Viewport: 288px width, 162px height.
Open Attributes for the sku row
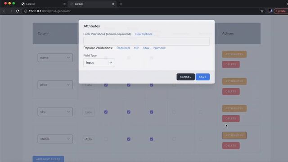point(234,108)
